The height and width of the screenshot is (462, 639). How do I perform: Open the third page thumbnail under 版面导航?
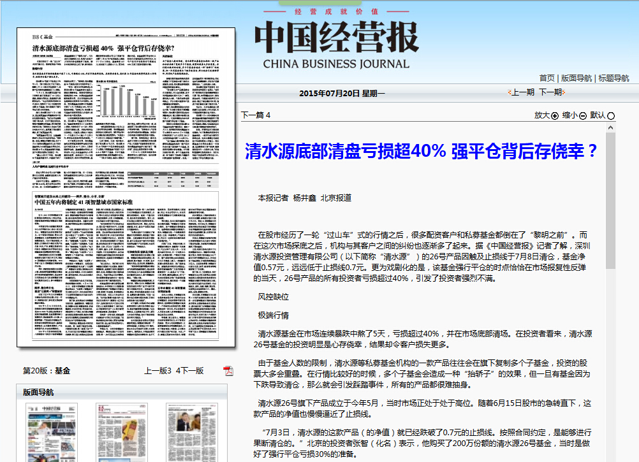191,432
